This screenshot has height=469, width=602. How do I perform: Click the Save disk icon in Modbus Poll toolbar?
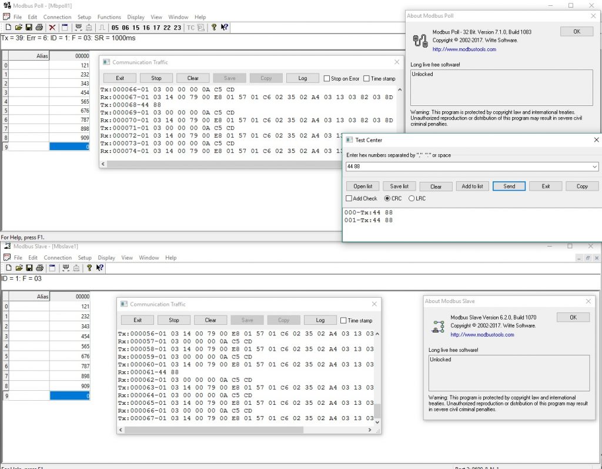tap(29, 28)
